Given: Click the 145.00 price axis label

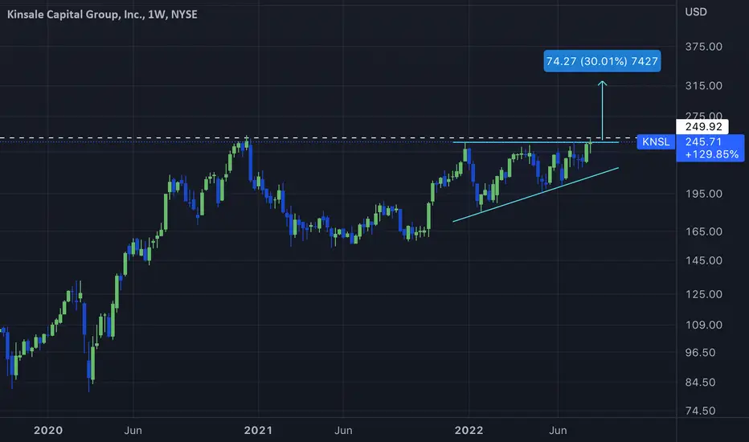Looking at the screenshot, I should tap(704, 261).
